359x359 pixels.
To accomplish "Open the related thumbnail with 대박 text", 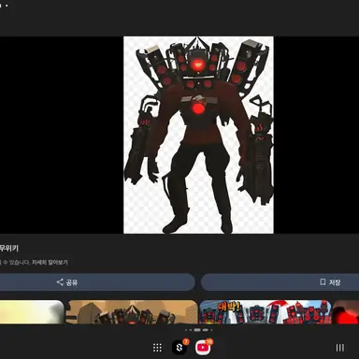I will click(x=266, y=312).
